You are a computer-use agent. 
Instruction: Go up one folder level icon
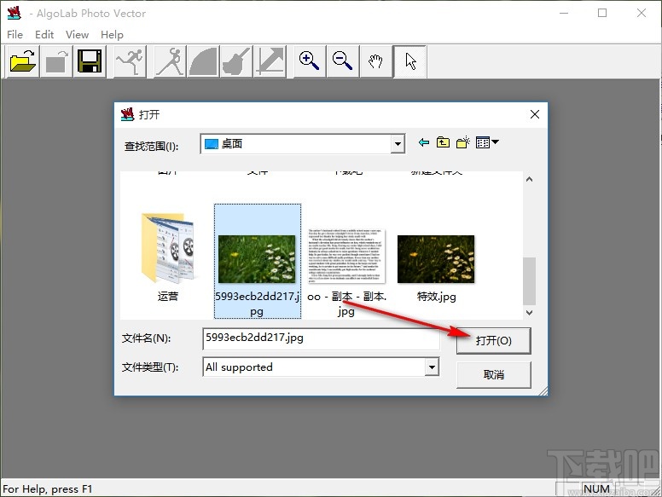(x=443, y=142)
